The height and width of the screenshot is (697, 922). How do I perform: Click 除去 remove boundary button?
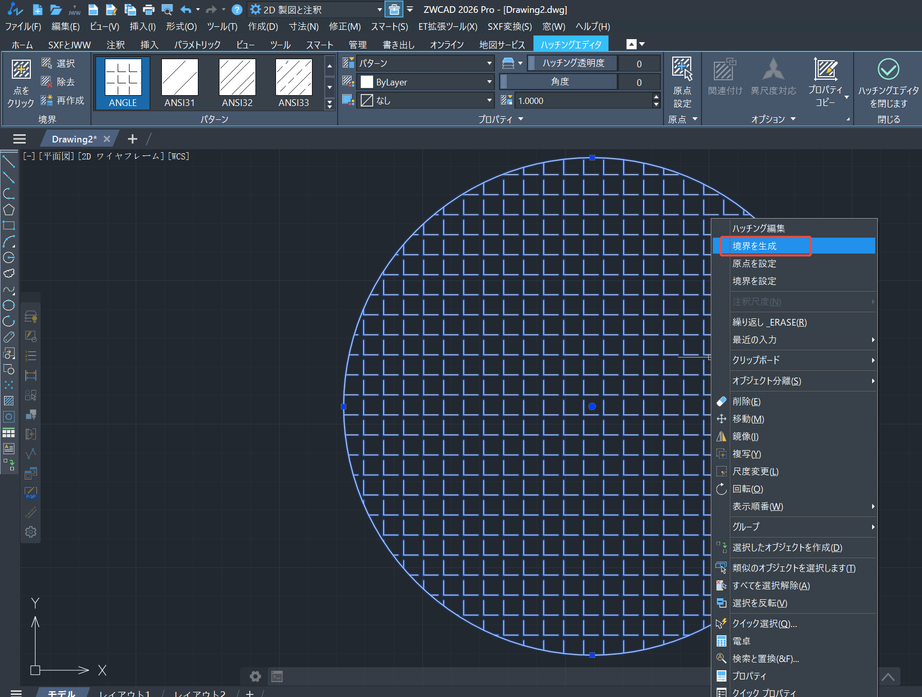click(x=59, y=82)
